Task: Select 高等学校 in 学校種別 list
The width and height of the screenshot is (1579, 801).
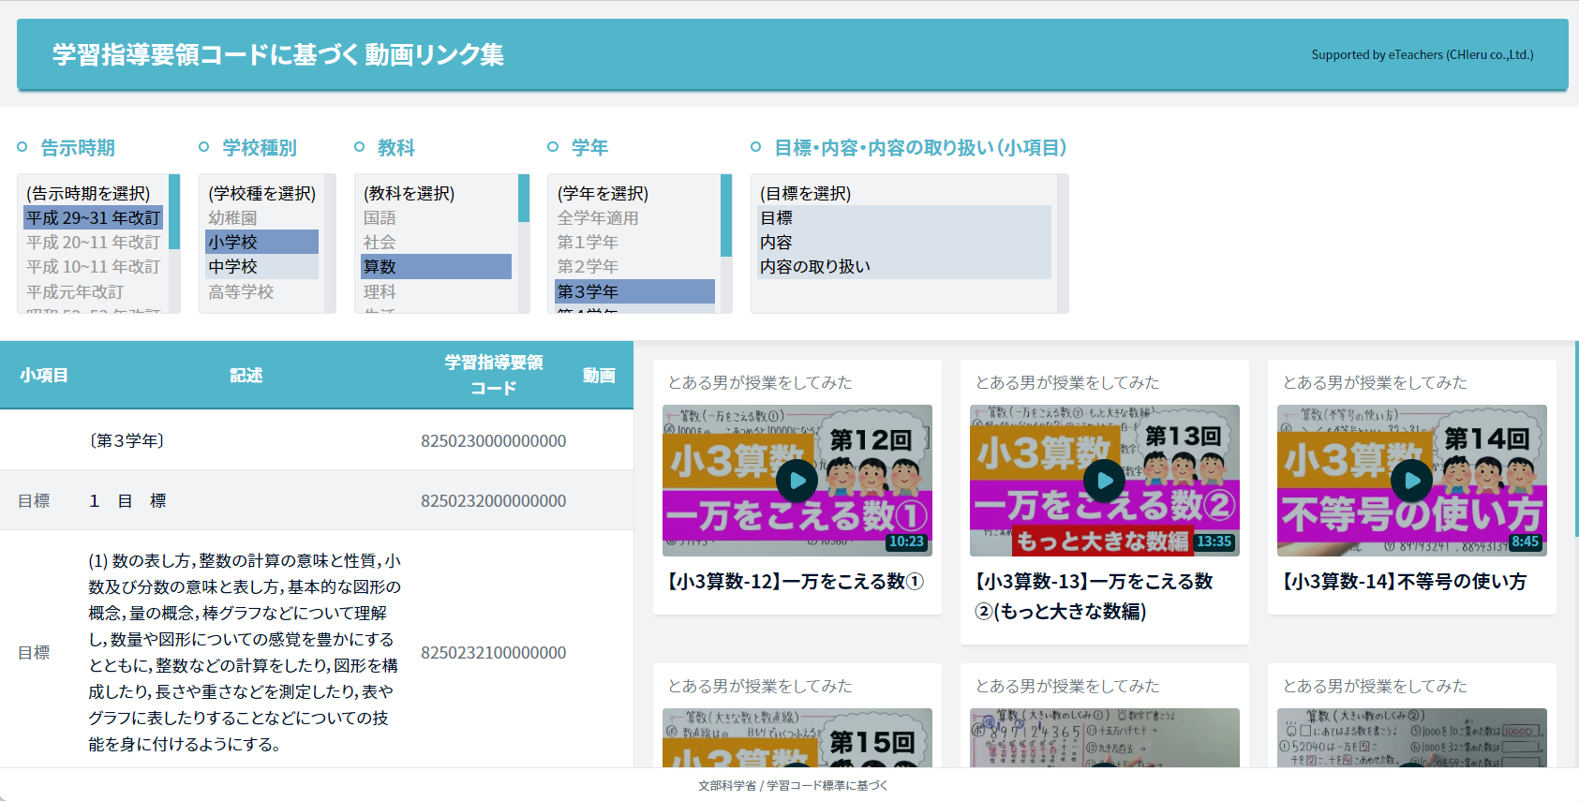Action: [x=262, y=291]
